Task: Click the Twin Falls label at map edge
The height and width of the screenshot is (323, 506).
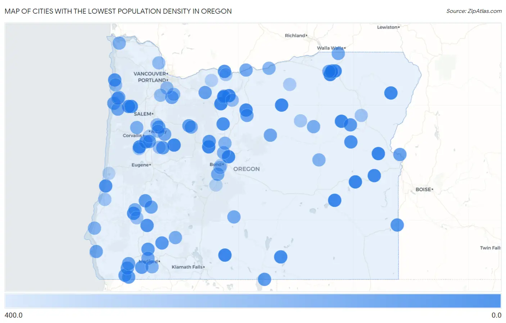Action: click(490, 248)
